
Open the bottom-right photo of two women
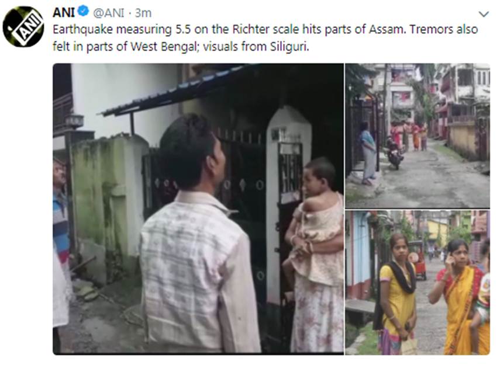[417, 282]
